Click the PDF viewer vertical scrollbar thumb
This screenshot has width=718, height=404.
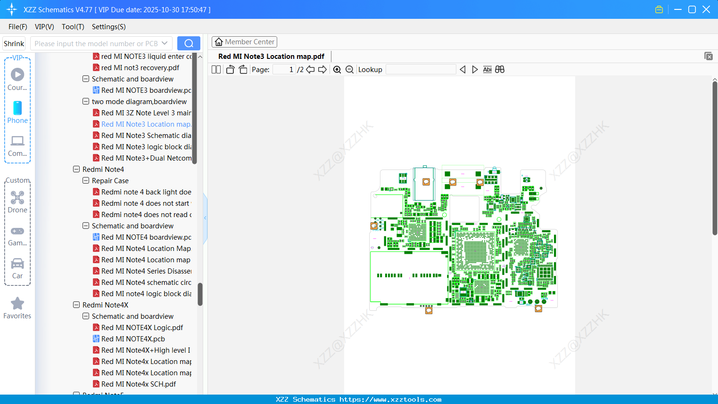[x=715, y=158]
